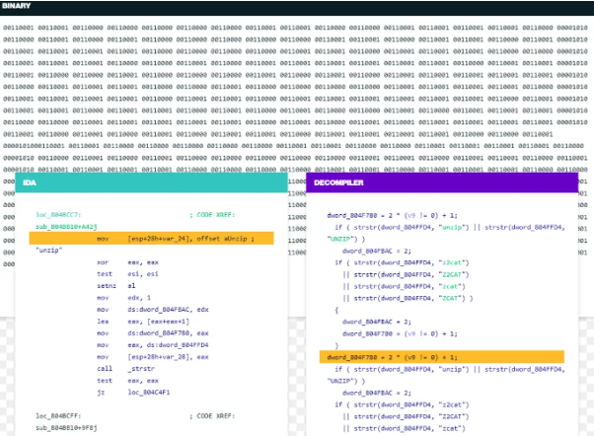
Task: Click the loc_804BCC7: label in IDA
Action: [58, 215]
